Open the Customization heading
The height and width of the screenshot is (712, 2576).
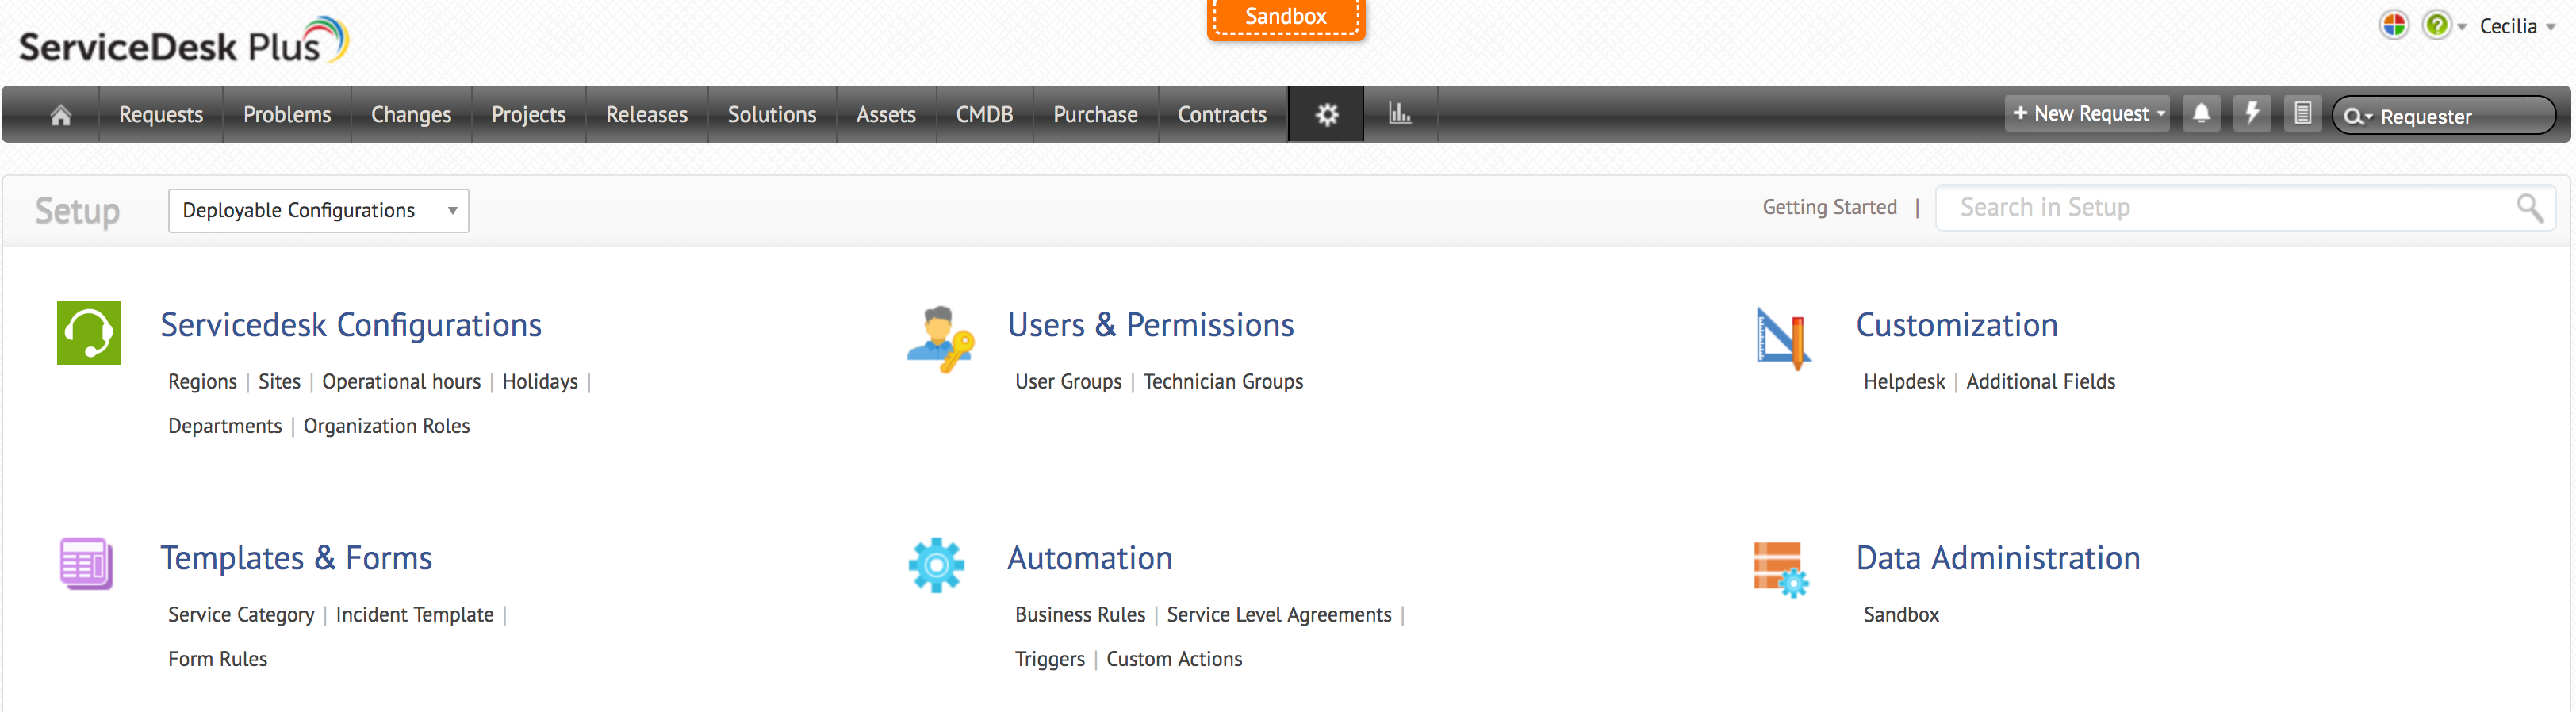(x=1956, y=325)
